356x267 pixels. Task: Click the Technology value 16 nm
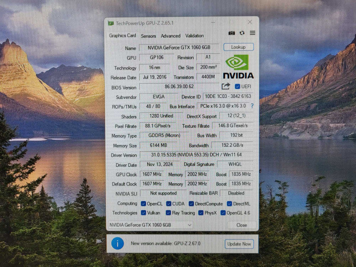click(x=154, y=68)
